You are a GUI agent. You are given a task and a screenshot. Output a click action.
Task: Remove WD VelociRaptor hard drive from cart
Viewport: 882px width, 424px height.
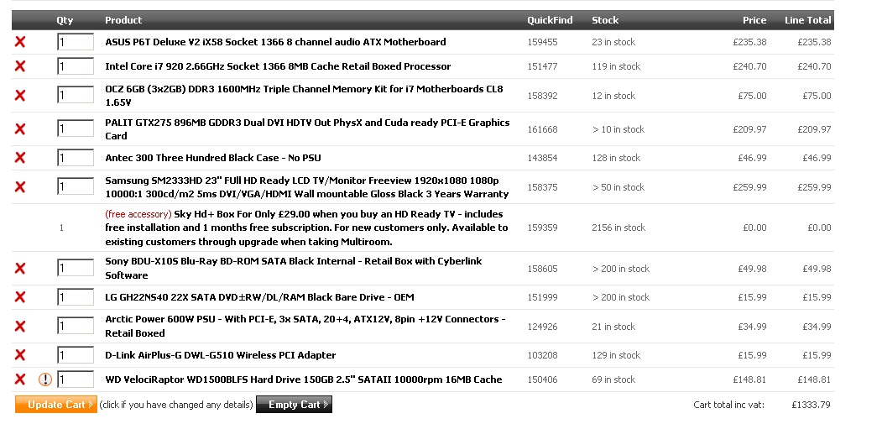point(19,380)
